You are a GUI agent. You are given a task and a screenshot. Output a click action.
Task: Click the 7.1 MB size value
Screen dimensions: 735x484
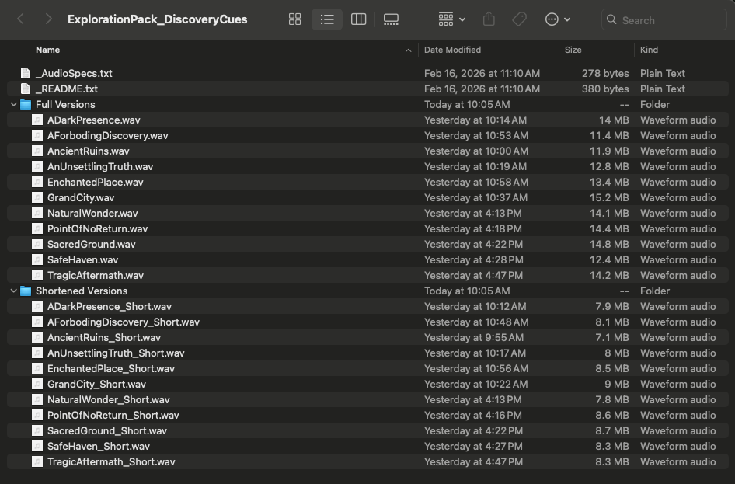pyautogui.click(x=611, y=337)
